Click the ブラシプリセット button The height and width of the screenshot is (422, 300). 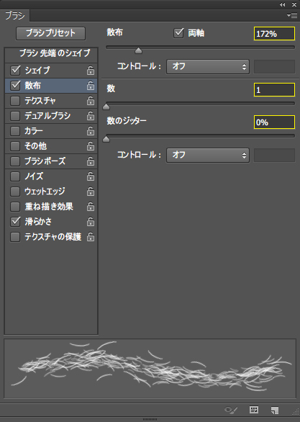(50, 33)
